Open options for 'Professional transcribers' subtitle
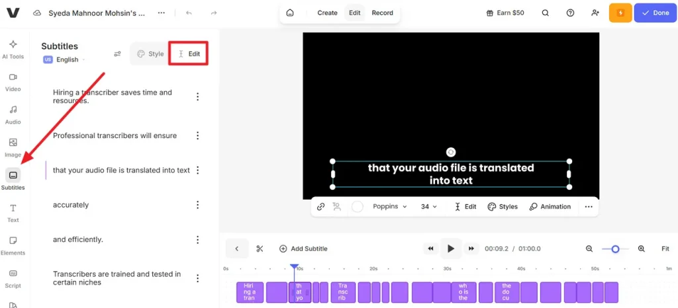This screenshot has height=308, width=678. (197, 135)
